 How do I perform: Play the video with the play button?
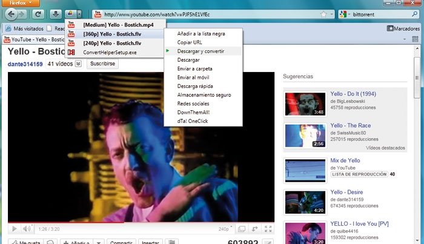[14, 229]
